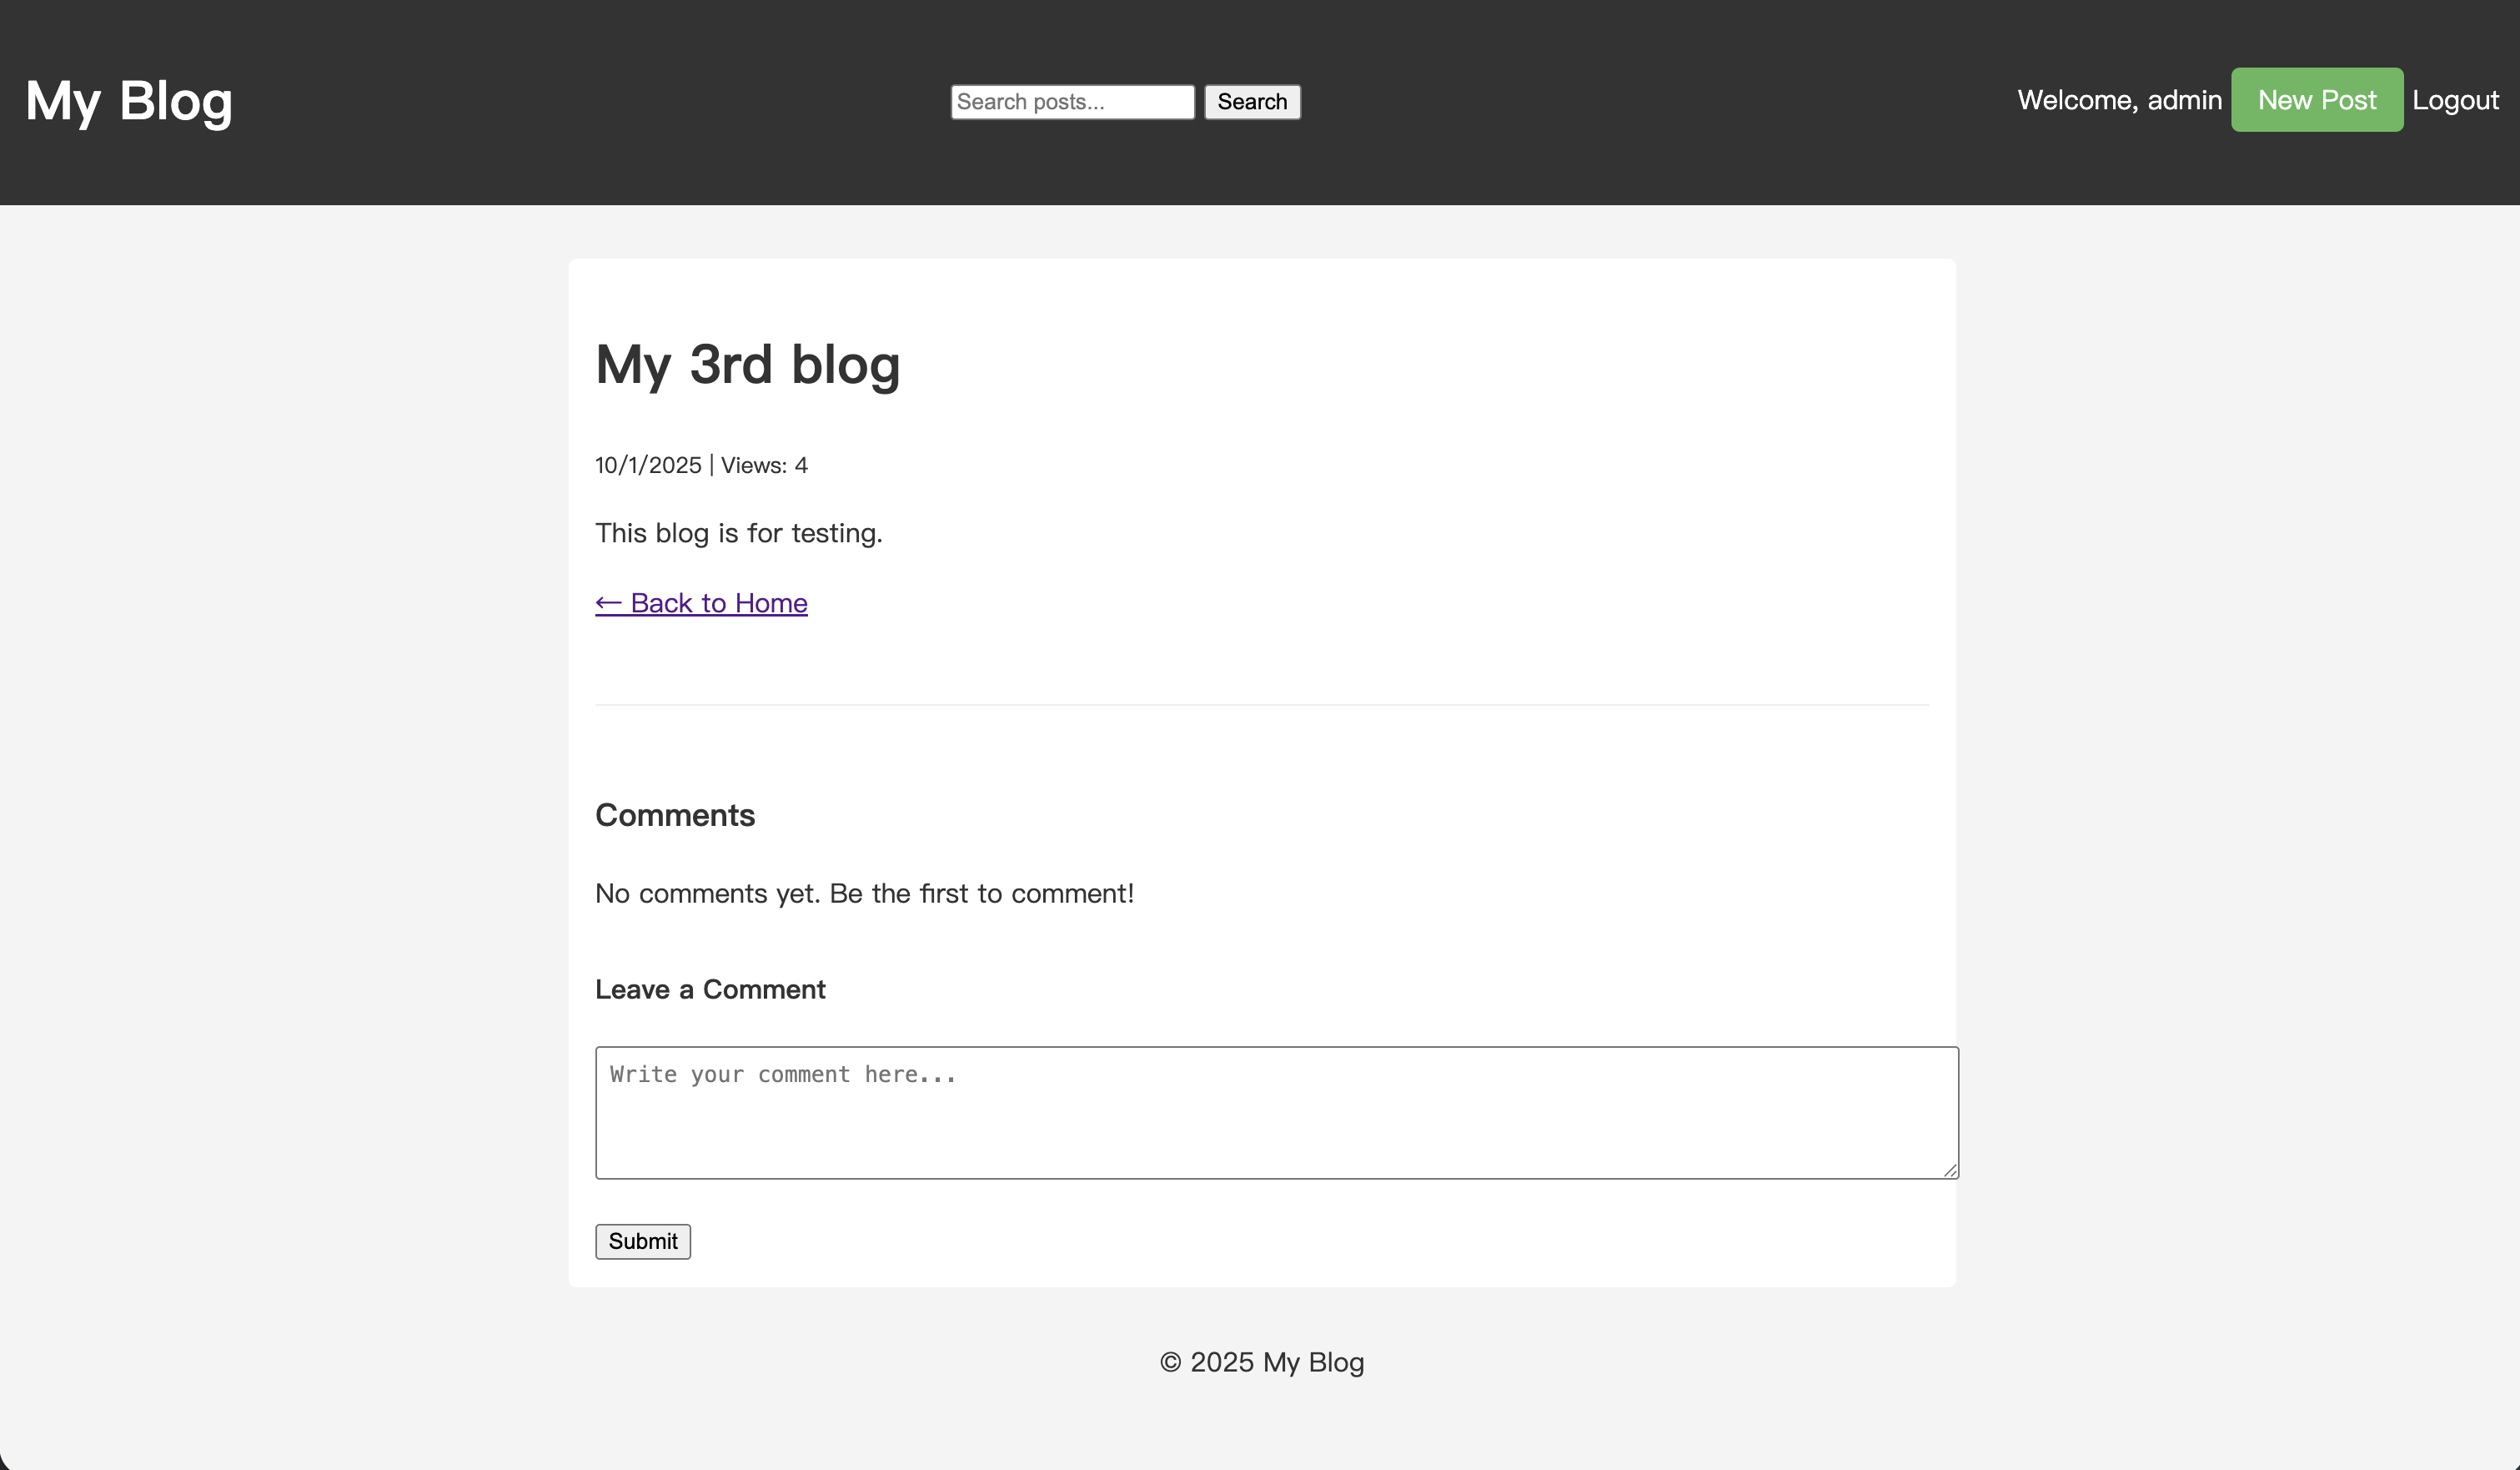Open the New Post page

click(x=2316, y=100)
